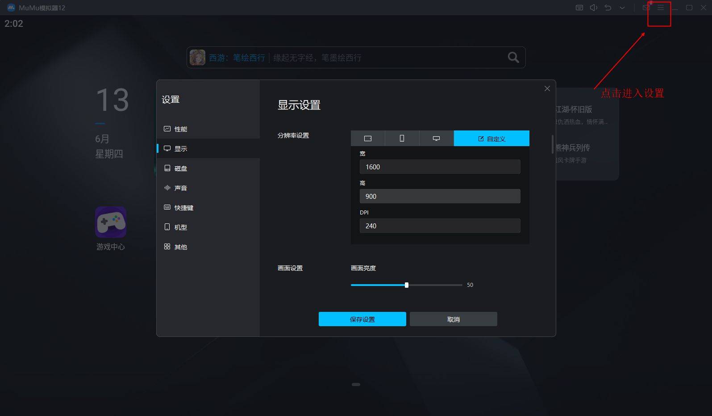
Task: Click the keyboard icon in title bar
Action: click(x=579, y=8)
